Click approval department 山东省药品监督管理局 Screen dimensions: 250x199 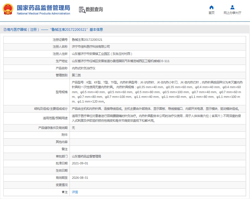click(86, 156)
